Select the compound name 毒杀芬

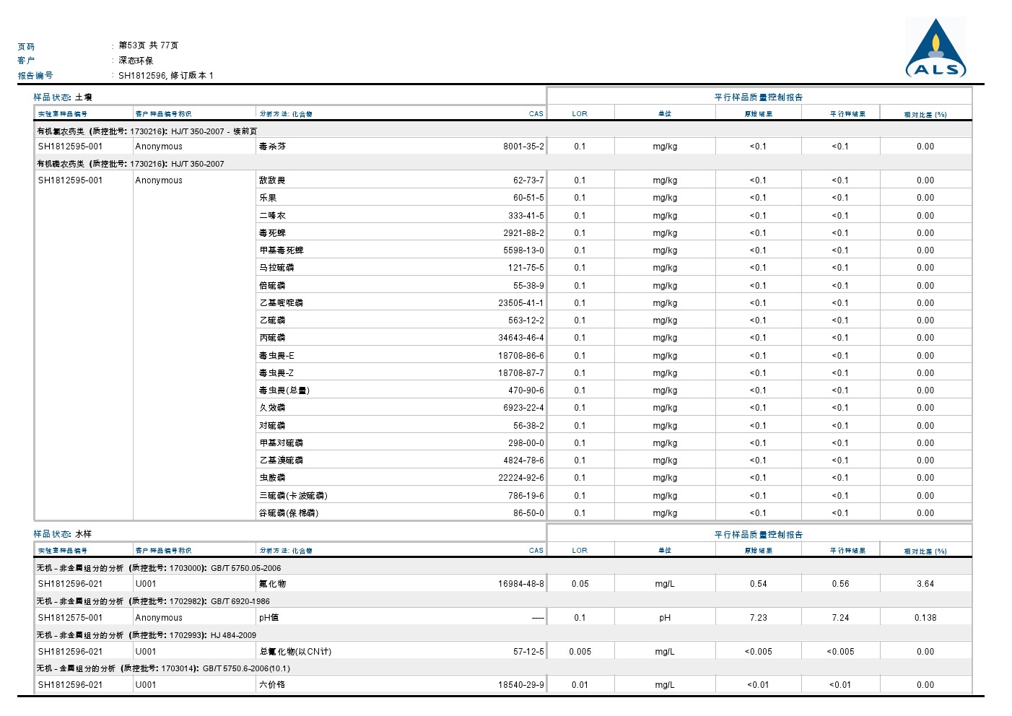coord(272,147)
